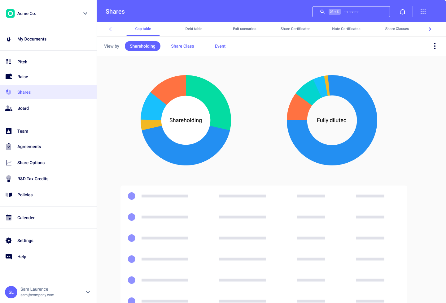Click the notification bell icon
446x303 pixels.
coord(402,12)
